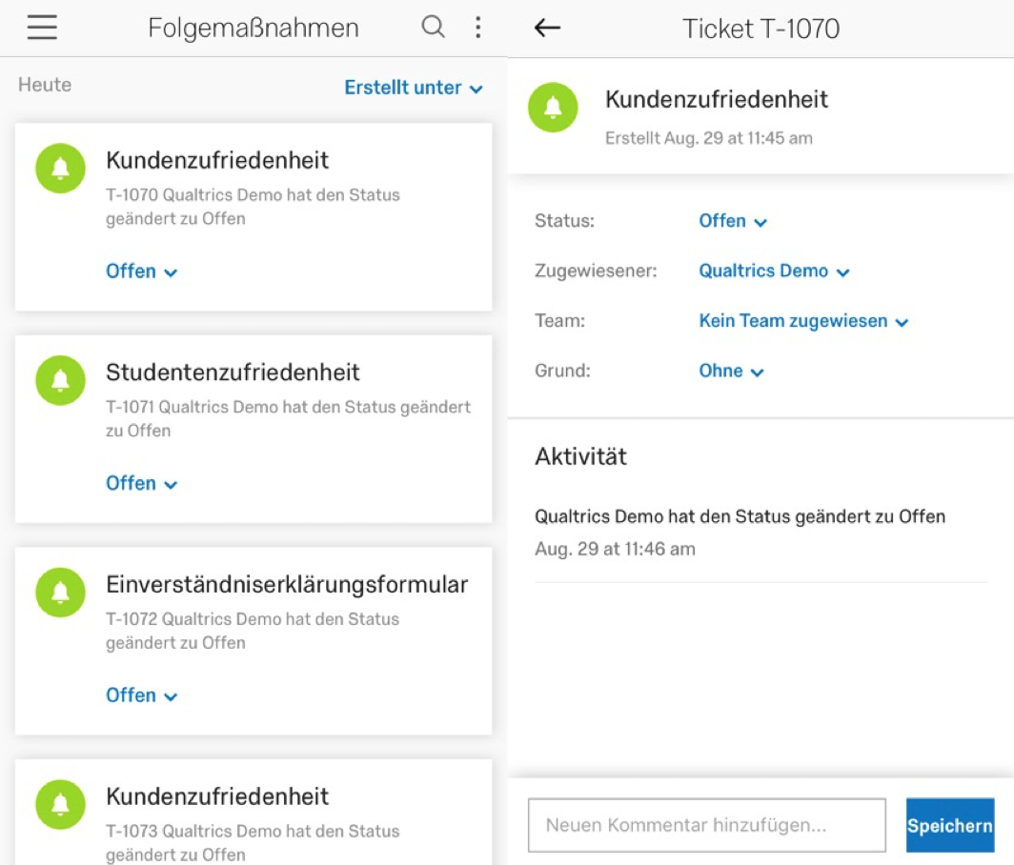Tap the bell icon of the T-1070 list card
This screenshot has height=865, width=1014.
60,168
